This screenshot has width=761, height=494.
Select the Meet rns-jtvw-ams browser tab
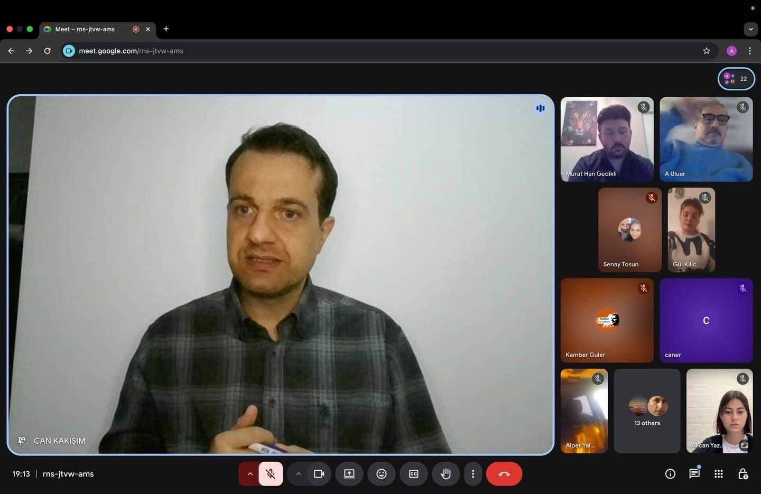[87, 29]
